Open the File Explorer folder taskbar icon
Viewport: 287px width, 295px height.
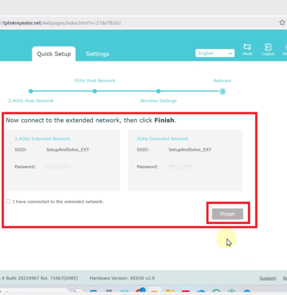(170, 292)
